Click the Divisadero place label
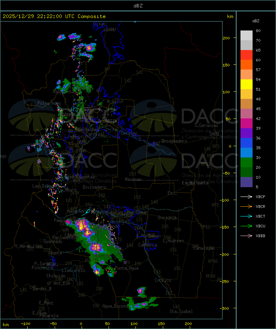Screen dimensions: 276x329 [x=94, y=187]
